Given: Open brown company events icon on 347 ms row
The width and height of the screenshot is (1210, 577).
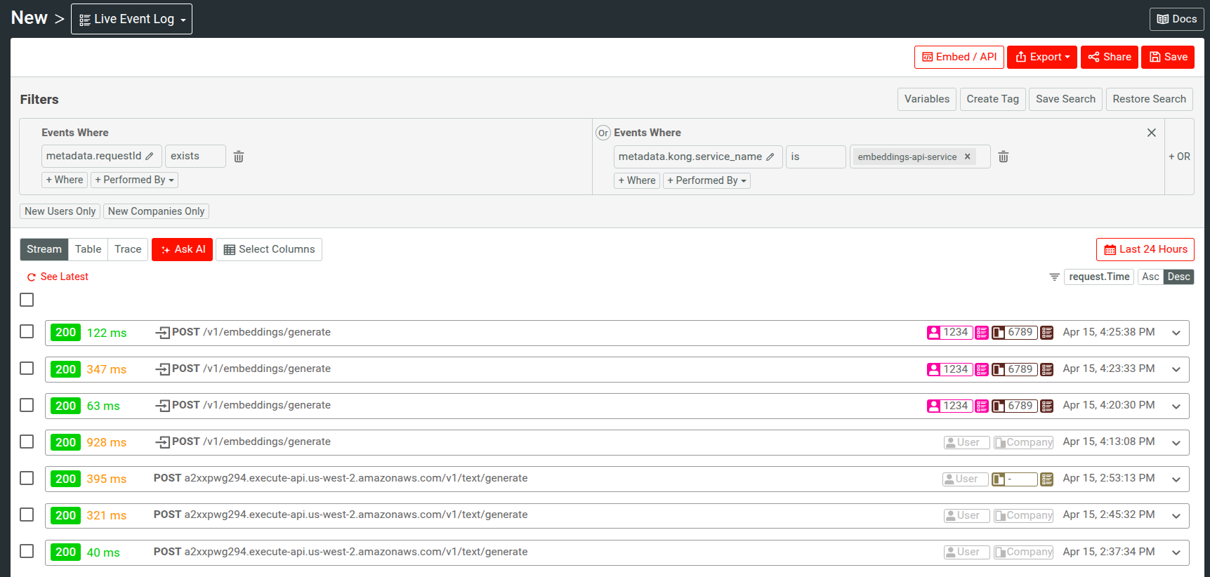Looking at the screenshot, I should point(1047,369).
